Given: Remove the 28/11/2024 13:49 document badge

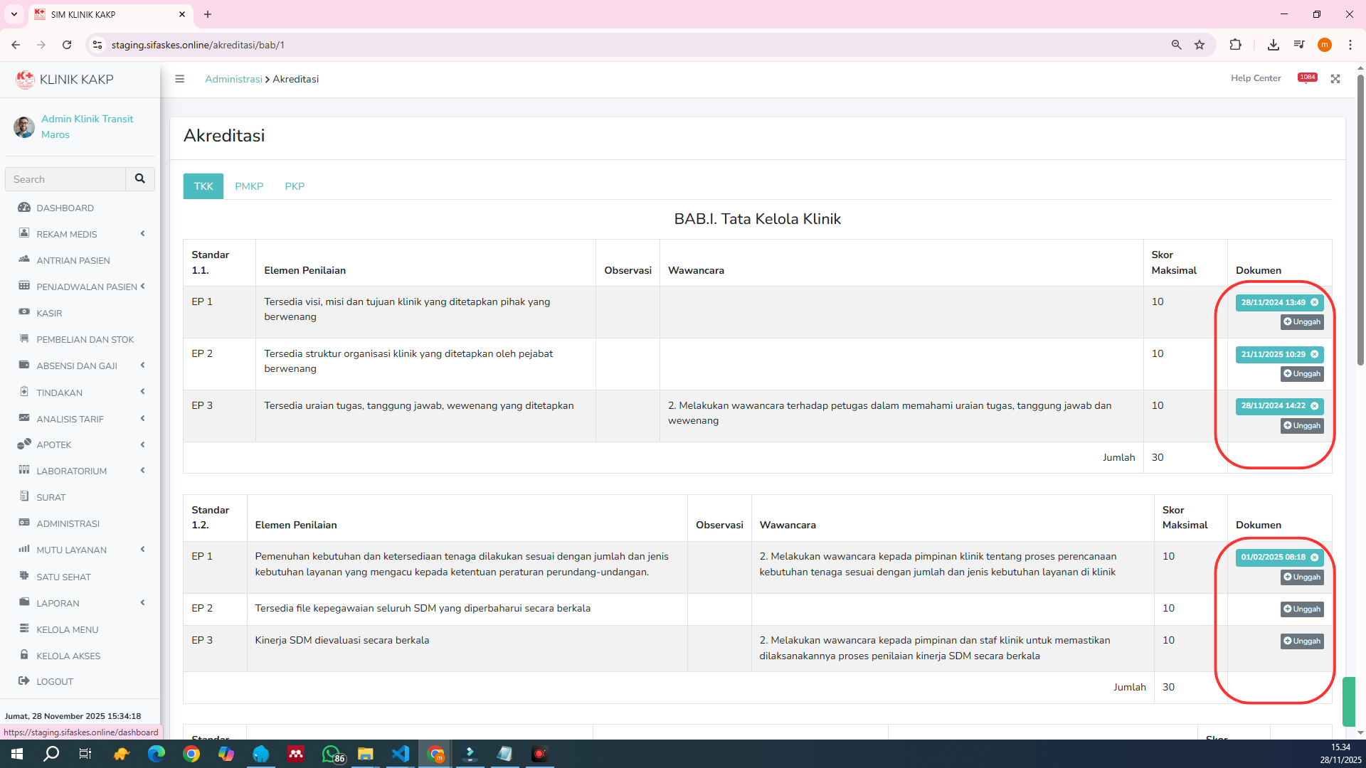Looking at the screenshot, I should (x=1315, y=302).
